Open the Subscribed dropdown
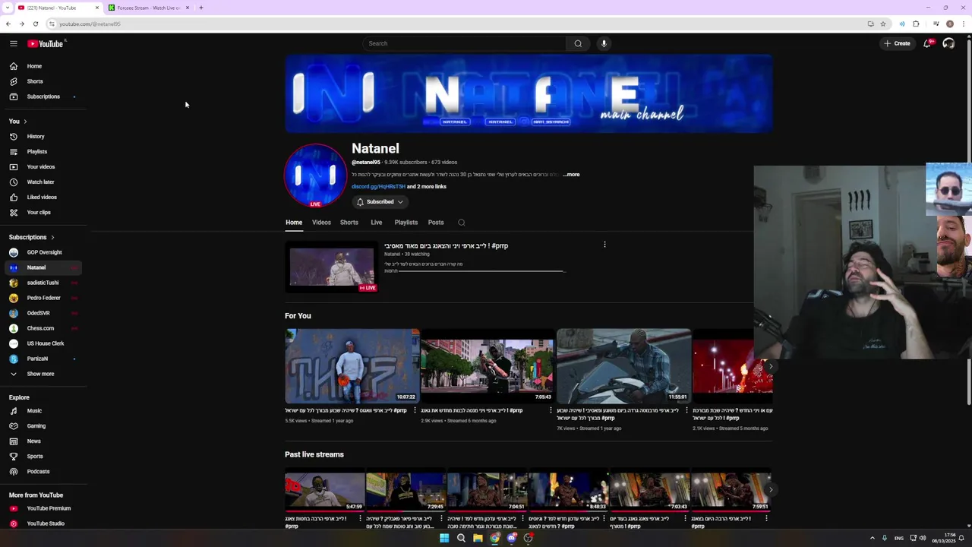 pos(380,202)
